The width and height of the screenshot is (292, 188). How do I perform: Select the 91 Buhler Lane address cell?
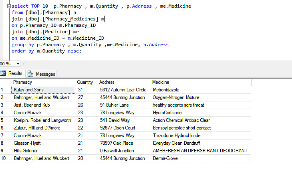pos(114,105)
